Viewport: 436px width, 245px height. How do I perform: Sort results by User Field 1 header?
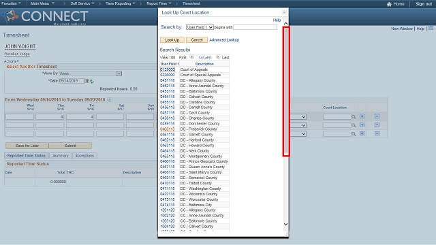(170, 64)
